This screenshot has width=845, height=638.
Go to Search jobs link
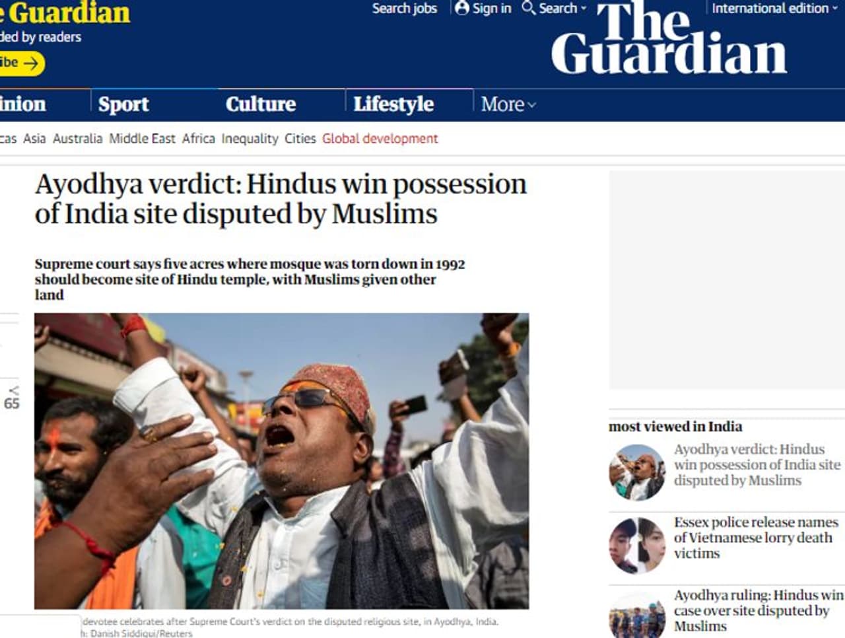point(405,9)
